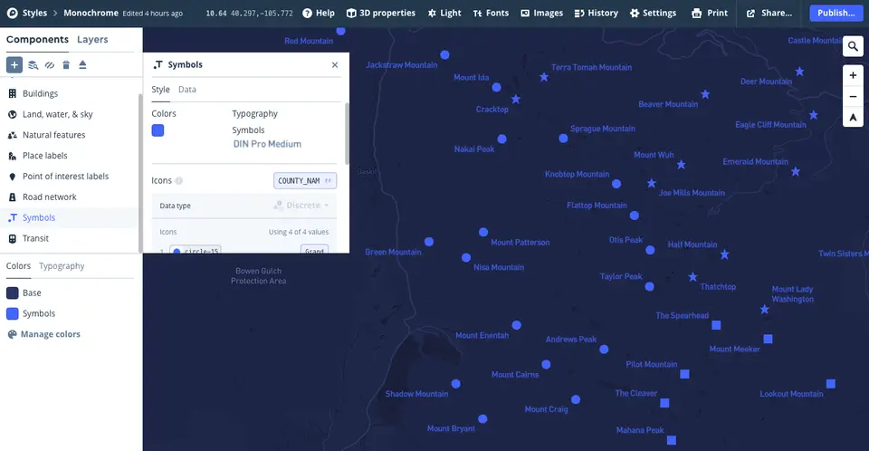869x451 pixels.
Task: Open Manage colors link
Action: tap(50, 334)
